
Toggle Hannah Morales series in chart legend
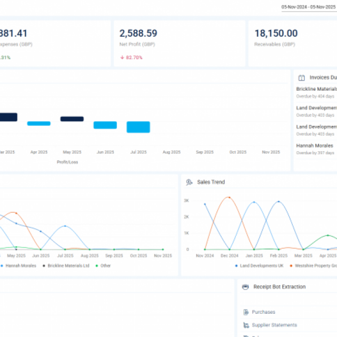point(20,265)
